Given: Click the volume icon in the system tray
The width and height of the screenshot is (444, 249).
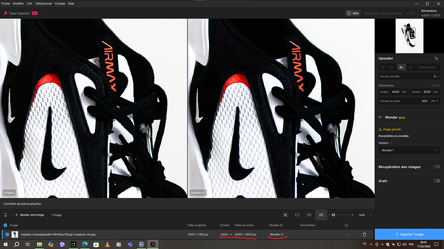Looking at the screenshot, I should 404,244.
